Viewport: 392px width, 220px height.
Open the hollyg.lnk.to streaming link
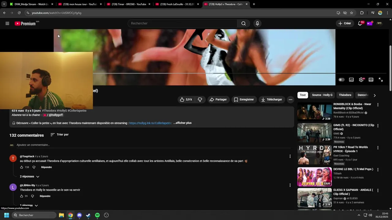(x=150, y=123)
